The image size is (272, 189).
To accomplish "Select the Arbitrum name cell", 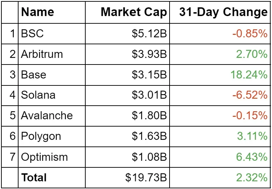I will [42, 54].
